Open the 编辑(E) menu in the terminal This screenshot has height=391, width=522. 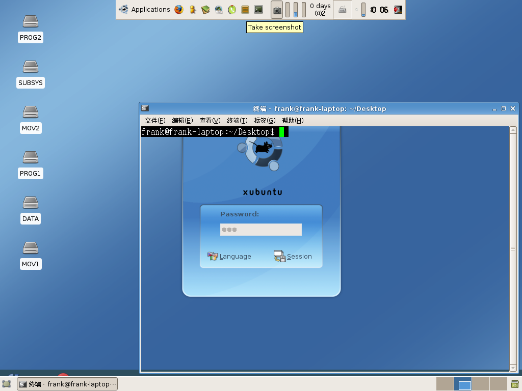point(182,120)
